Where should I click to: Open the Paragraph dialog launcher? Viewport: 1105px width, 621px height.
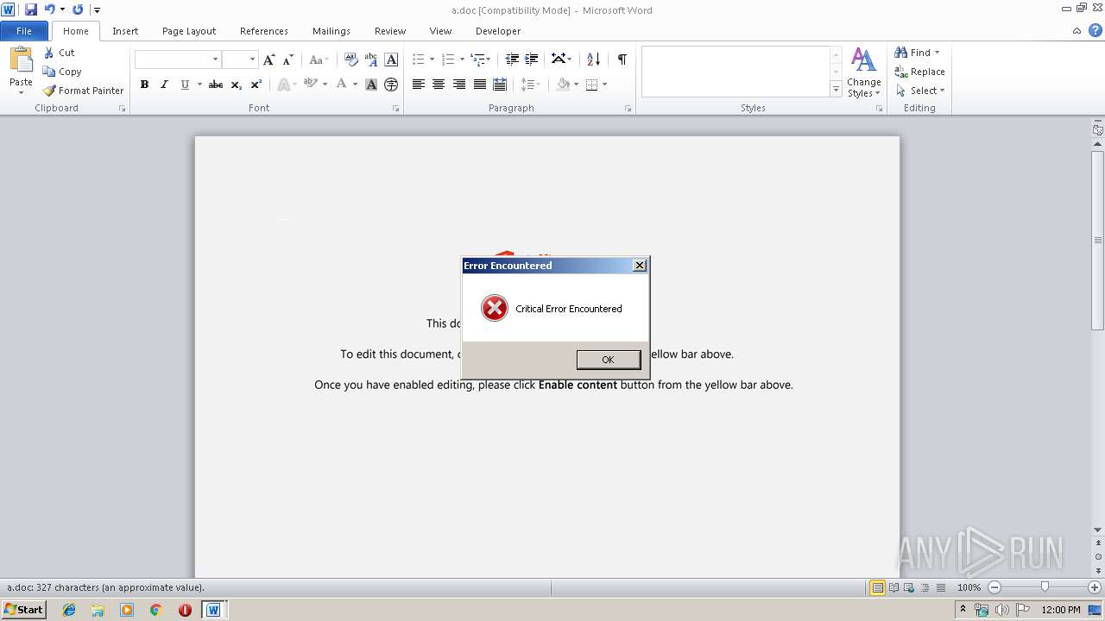[x=628, y=109]
